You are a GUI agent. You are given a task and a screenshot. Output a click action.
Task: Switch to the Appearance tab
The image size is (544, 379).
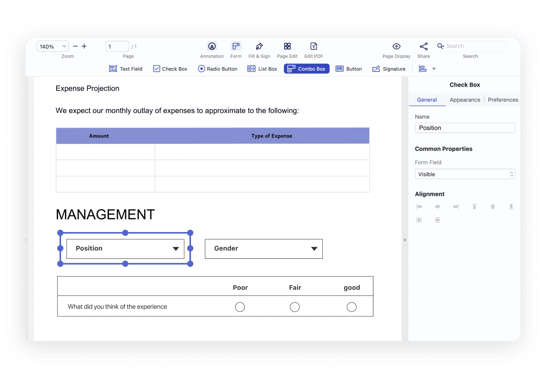465,99
